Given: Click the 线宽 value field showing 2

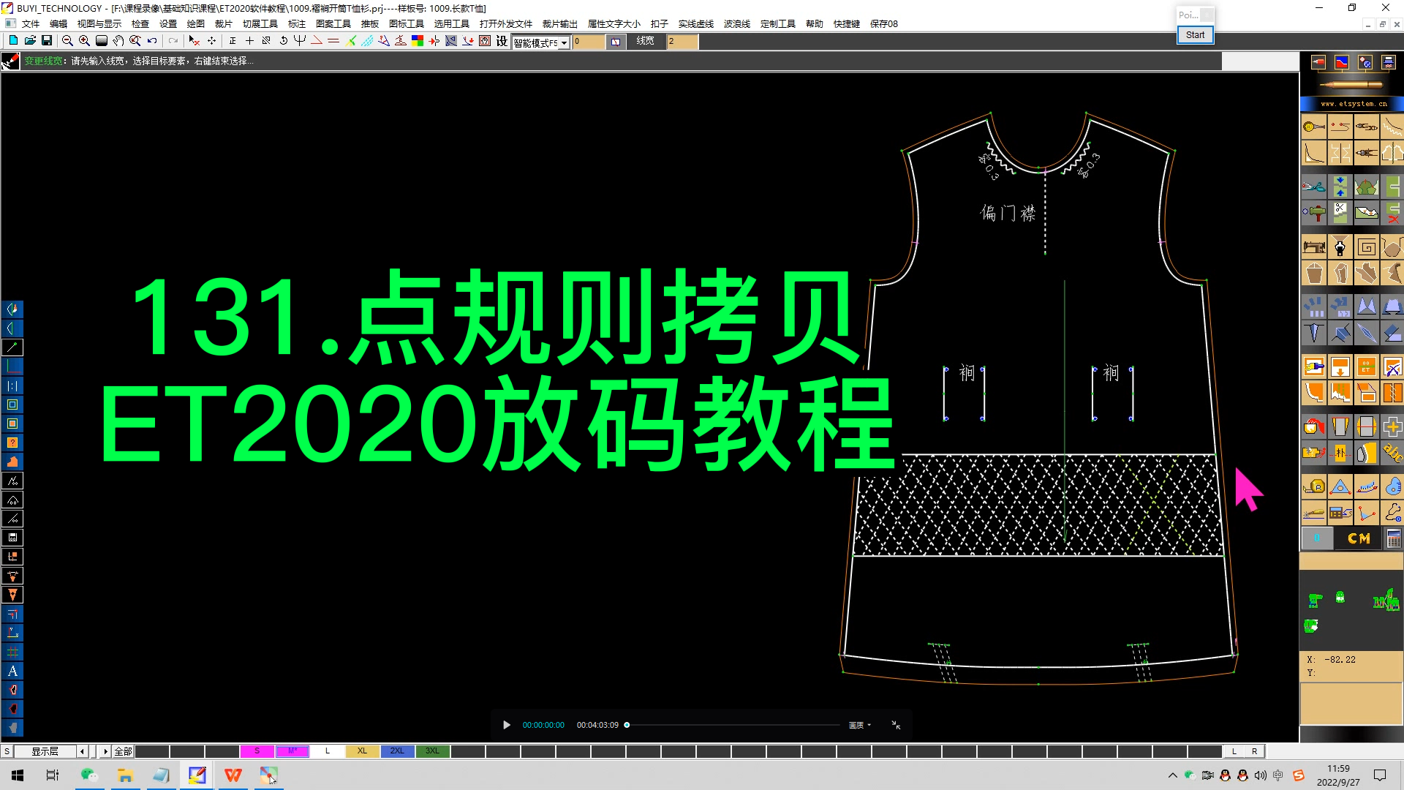Looking at the screenshot, I should pyautogui.click(x=682, y=42).
